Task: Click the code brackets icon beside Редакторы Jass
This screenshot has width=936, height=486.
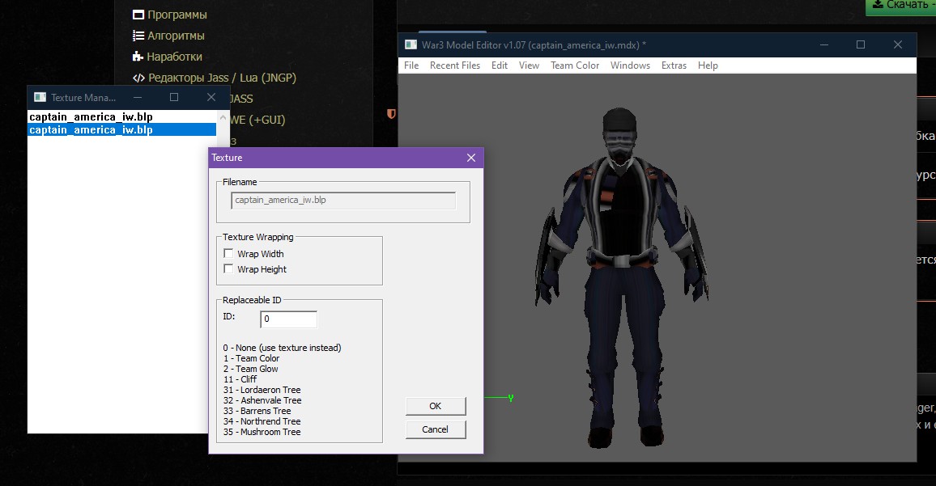Action: pos(138,78)
